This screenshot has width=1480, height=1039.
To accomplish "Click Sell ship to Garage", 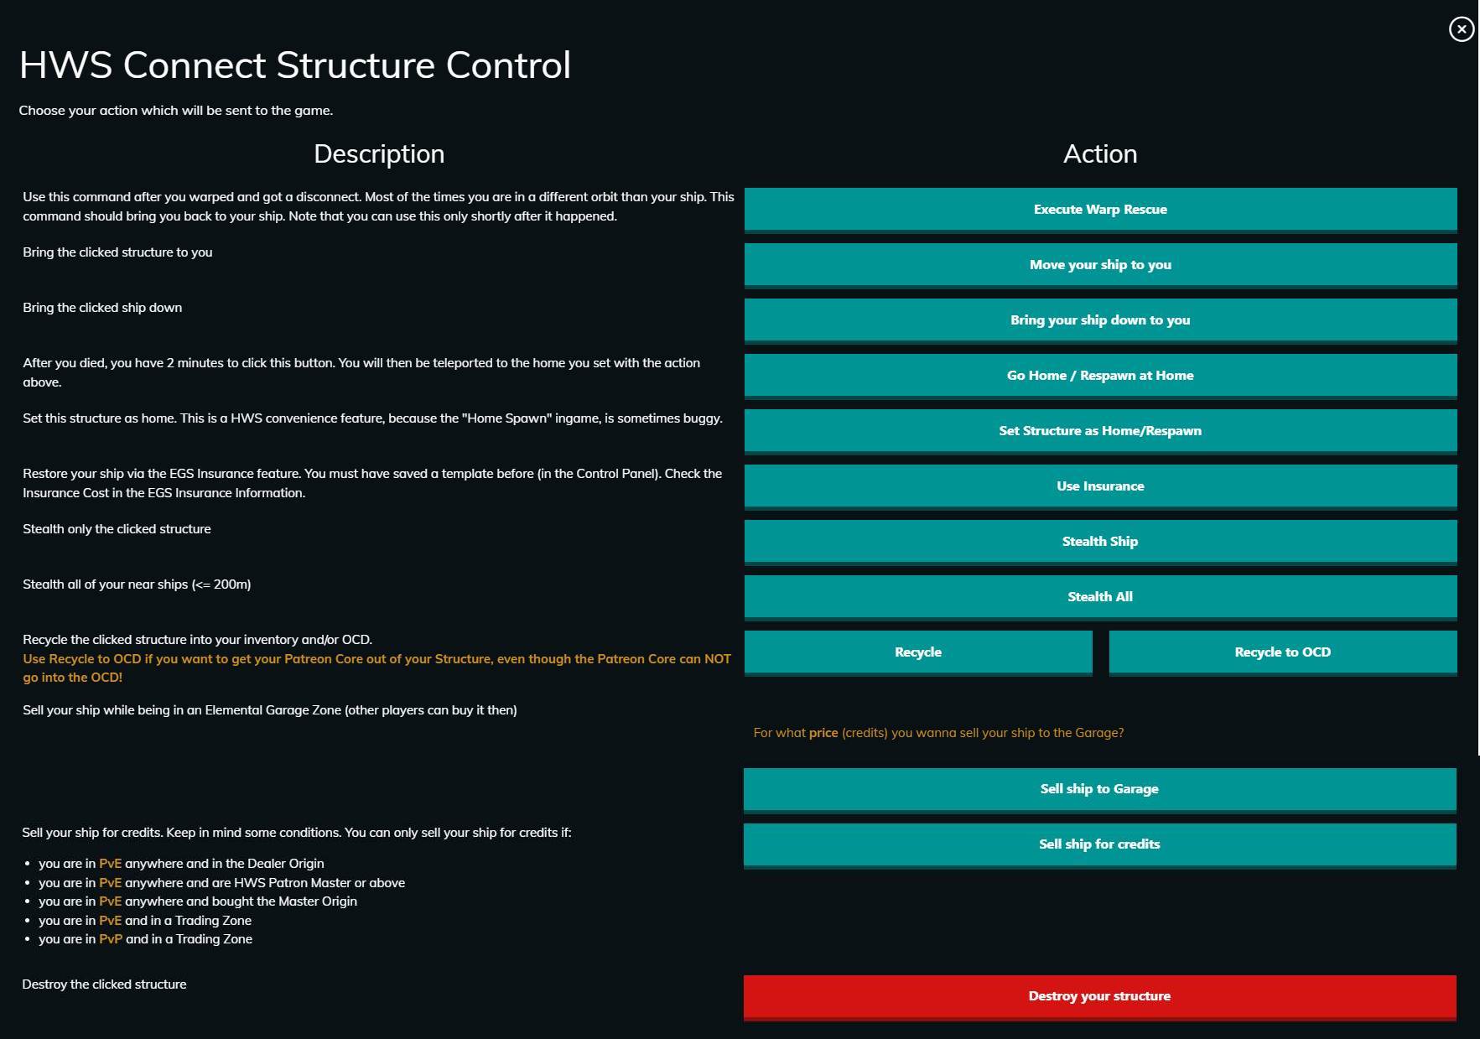I will (x=1099, y=789).
